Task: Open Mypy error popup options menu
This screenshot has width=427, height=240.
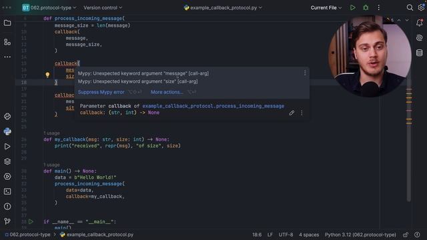Action: coord(305,73)
